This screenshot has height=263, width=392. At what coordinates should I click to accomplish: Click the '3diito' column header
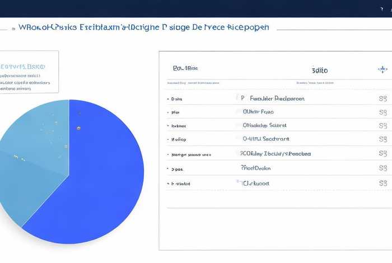click(x=319, y=71)
